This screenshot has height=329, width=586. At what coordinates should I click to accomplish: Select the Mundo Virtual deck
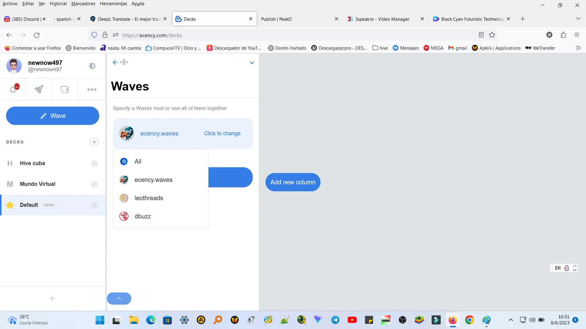coord(53,184)
